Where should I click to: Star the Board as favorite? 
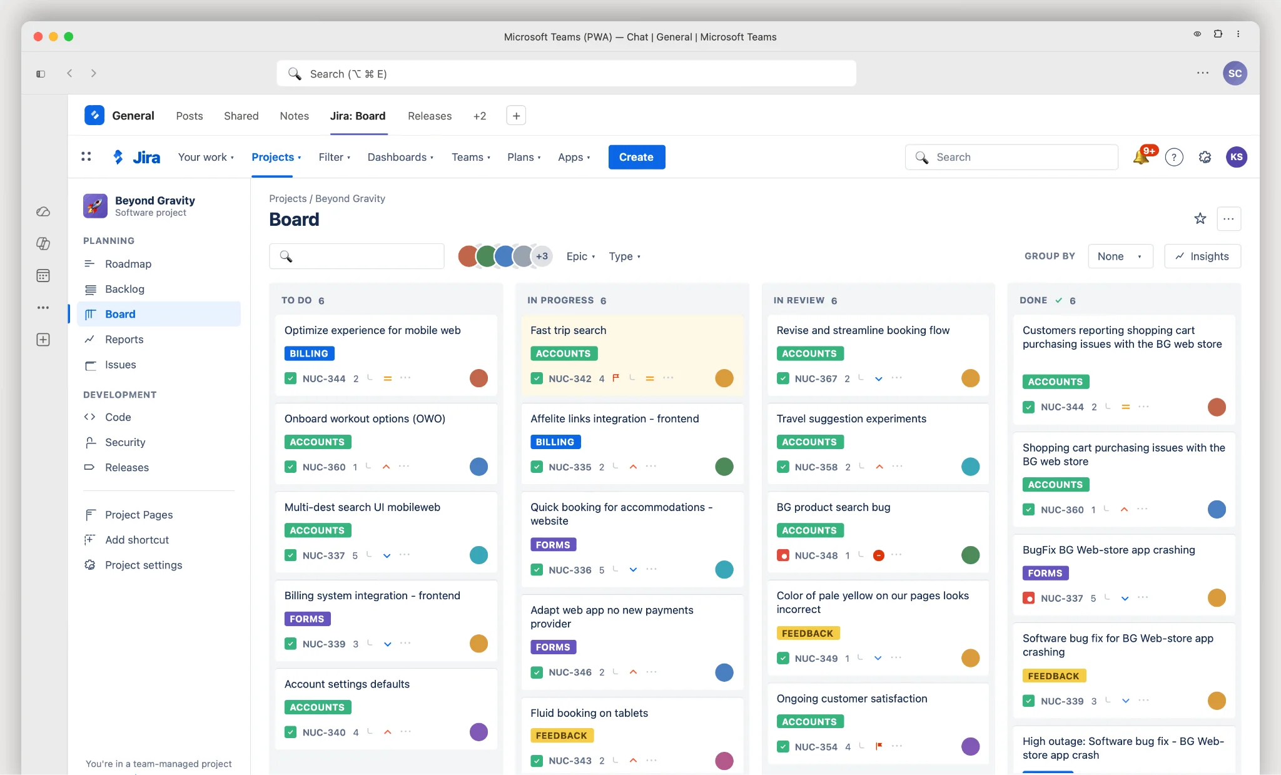[1200, 218]
